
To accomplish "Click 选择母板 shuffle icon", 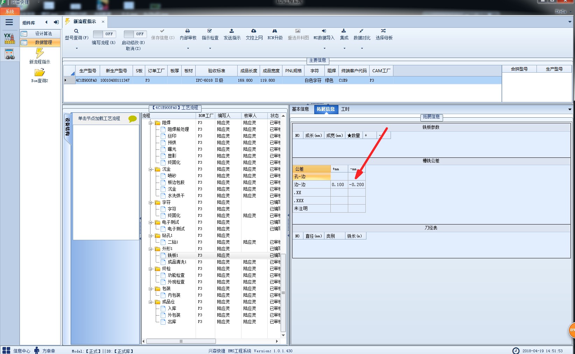I will click(384, 31).
